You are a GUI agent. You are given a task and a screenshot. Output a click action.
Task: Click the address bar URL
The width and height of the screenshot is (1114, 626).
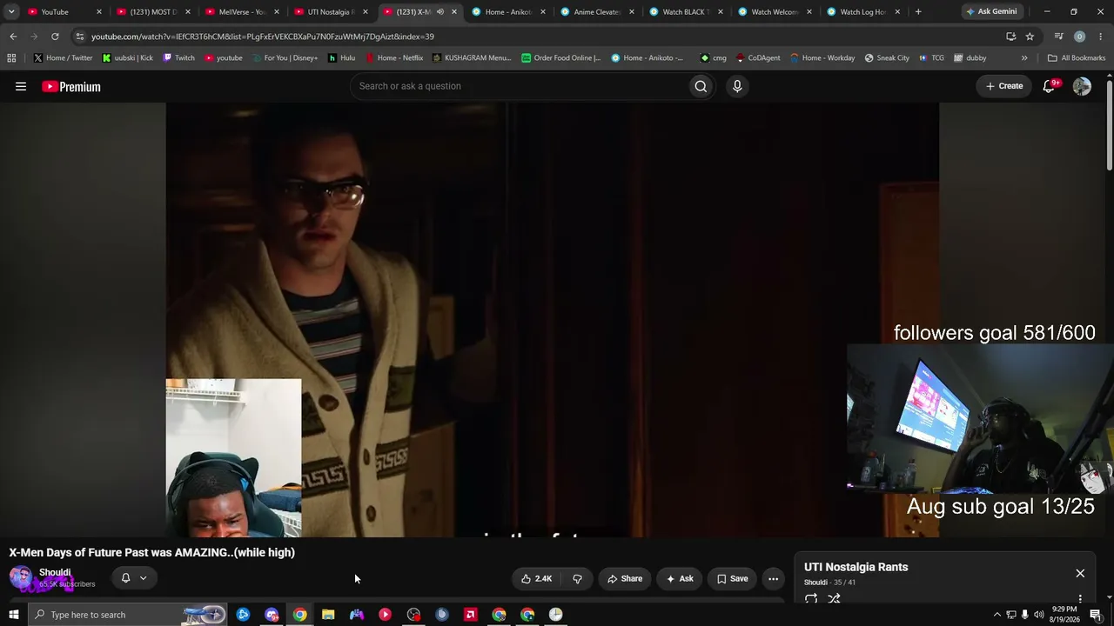263,37
